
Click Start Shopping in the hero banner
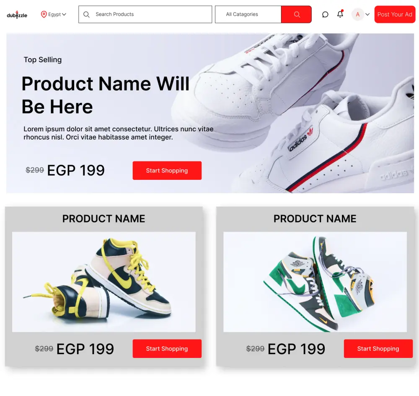tap(167, 170)
